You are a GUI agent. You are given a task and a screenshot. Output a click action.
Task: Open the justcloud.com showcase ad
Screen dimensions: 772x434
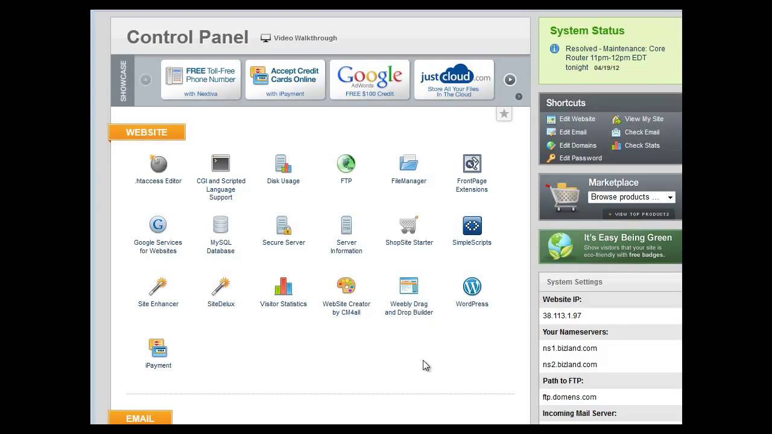[454, 80]
